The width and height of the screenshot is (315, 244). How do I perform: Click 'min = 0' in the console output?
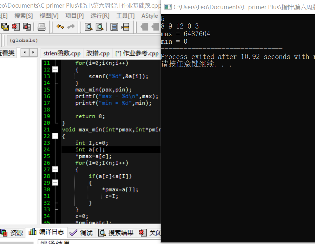click(174, 42)
